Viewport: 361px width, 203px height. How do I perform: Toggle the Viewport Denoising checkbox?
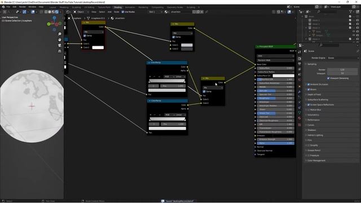click(x=328, y=78)
